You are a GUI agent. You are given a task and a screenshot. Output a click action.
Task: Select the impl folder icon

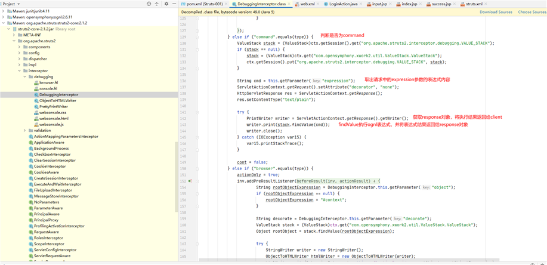click(x=25, y=64)
